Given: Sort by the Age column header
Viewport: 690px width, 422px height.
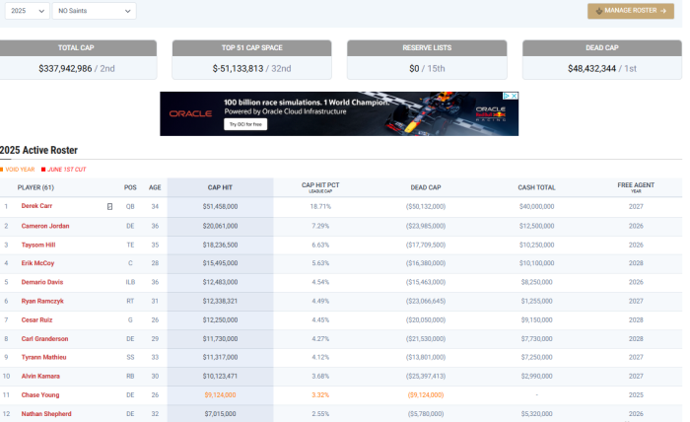Looking at the screenshot, I should coord(154,186).
